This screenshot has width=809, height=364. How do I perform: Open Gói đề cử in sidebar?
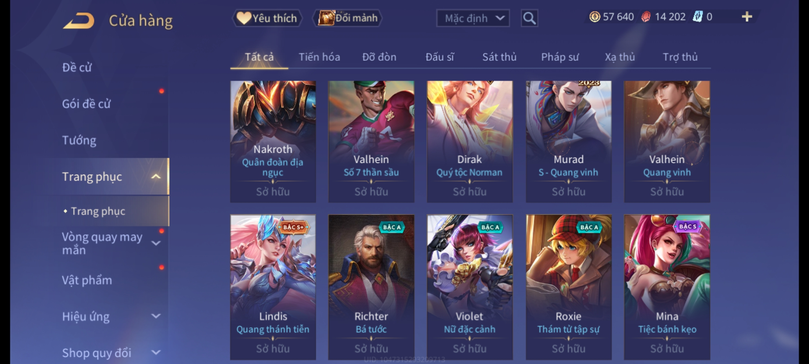point(86,104)
